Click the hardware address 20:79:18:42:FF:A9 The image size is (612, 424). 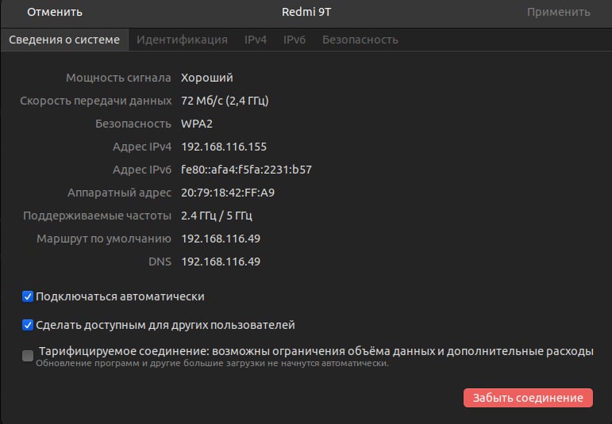coord(228,193)
